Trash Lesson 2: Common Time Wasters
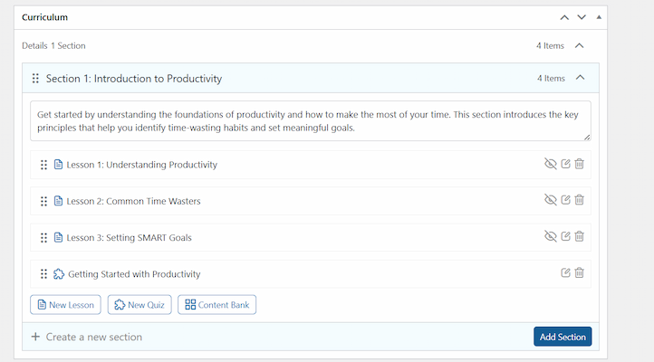 [580, 200]
